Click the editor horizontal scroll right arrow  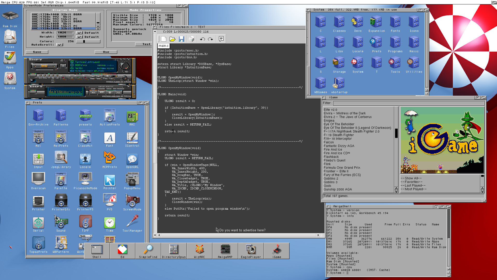click(318, 235)
